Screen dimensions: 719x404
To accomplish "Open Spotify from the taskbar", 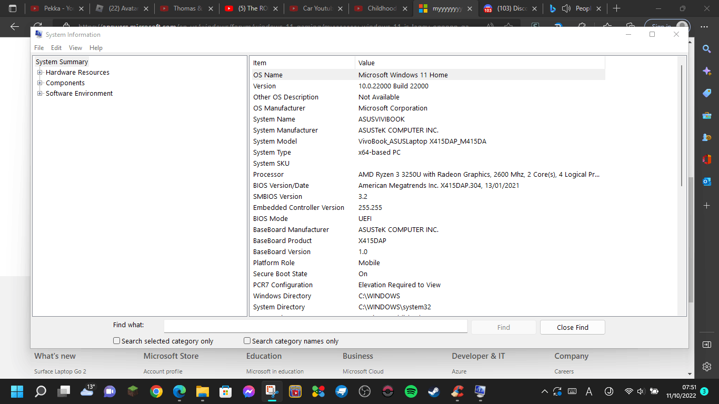I will pos(411,391).
